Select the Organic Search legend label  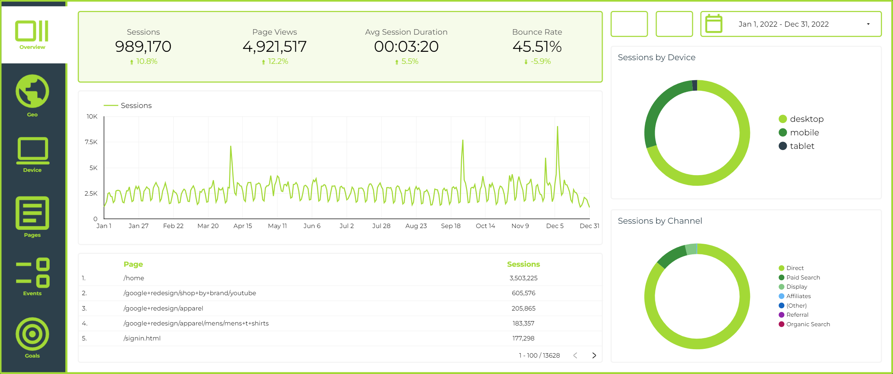point(808,324)
